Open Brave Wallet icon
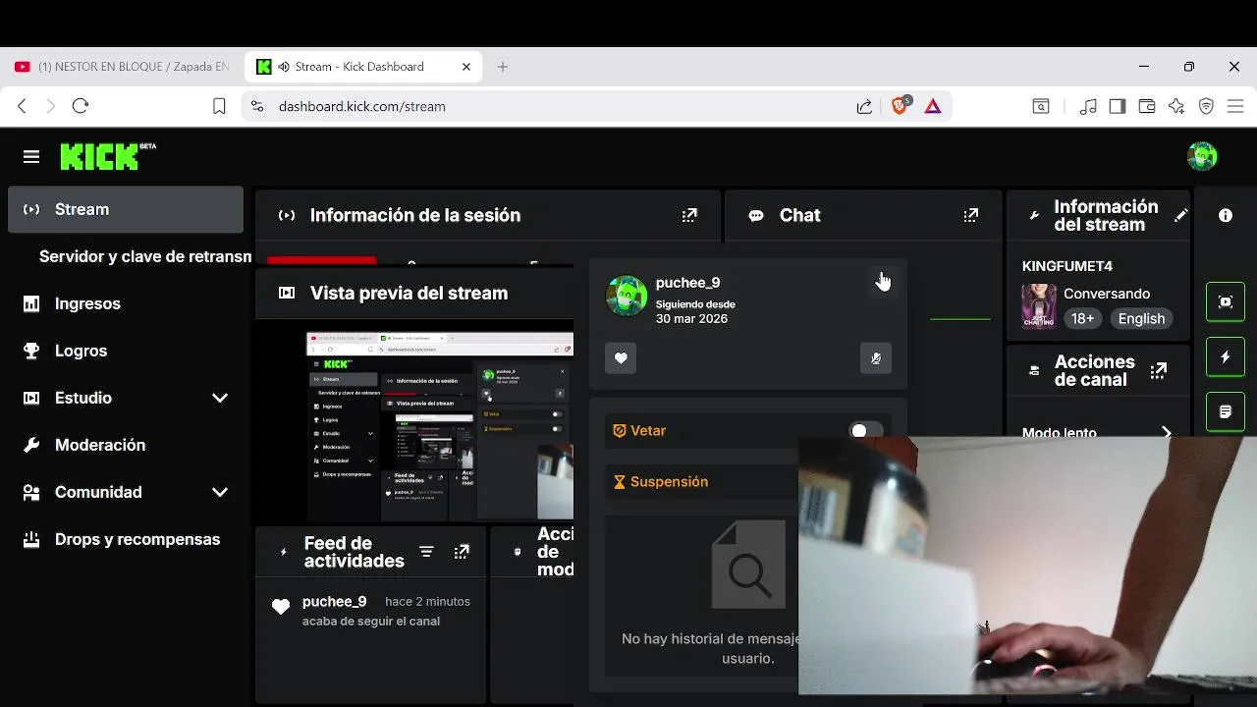The image size is (1257, 707). pyautogui.click(x=1146, y=106)
